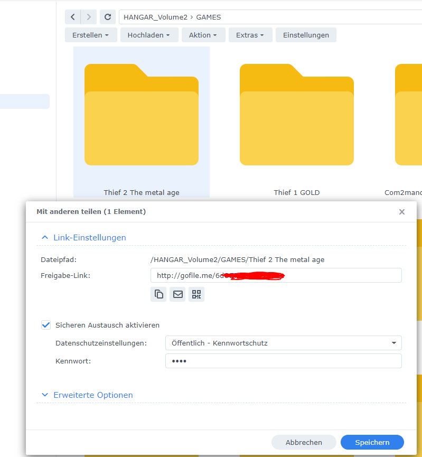
Task: Expand the Erweiterte Optionen section
Action: pos(87,395)
